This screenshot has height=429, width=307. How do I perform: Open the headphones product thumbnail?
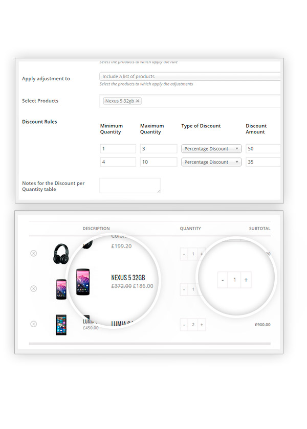coord(61,254)
